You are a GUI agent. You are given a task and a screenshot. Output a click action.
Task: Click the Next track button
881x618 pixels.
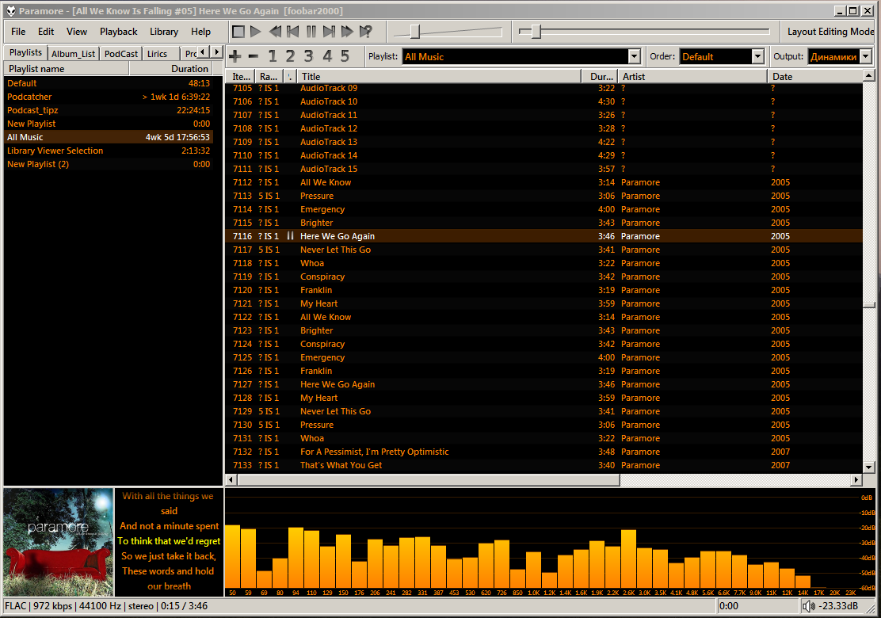click(330, 32)
